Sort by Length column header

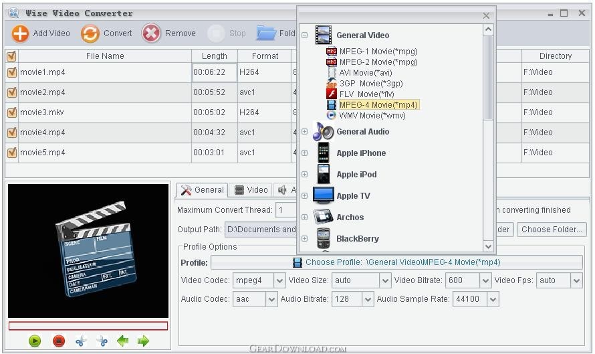pos(215,56)
